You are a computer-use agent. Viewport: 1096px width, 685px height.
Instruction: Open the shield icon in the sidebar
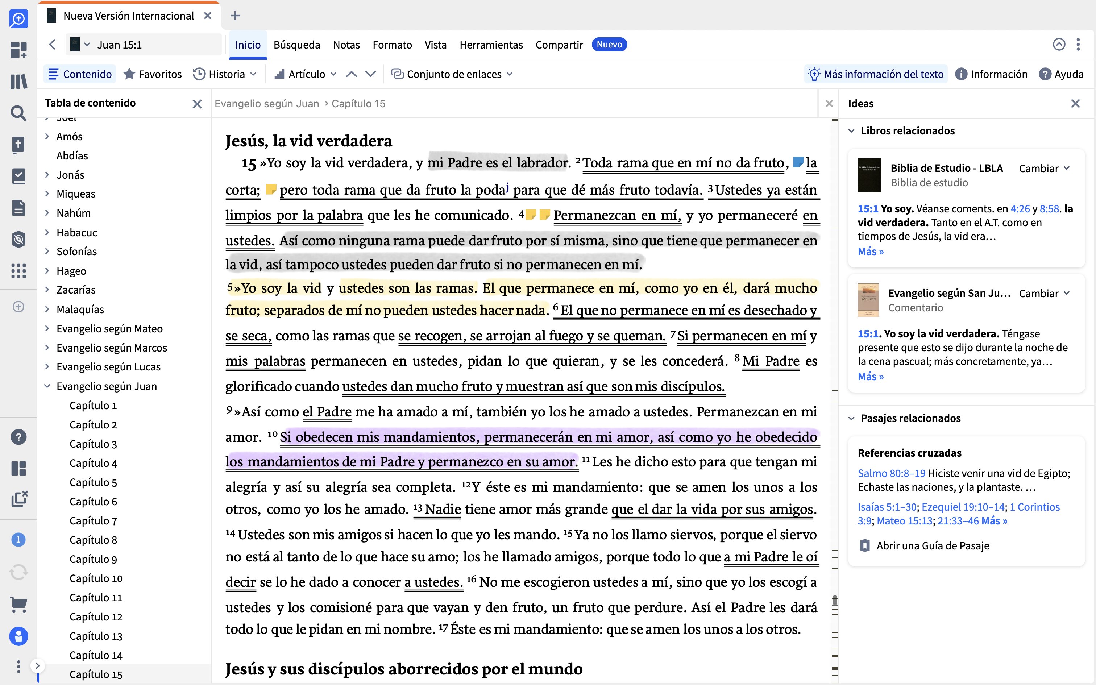pyautogui.click(x=18, y=239)
